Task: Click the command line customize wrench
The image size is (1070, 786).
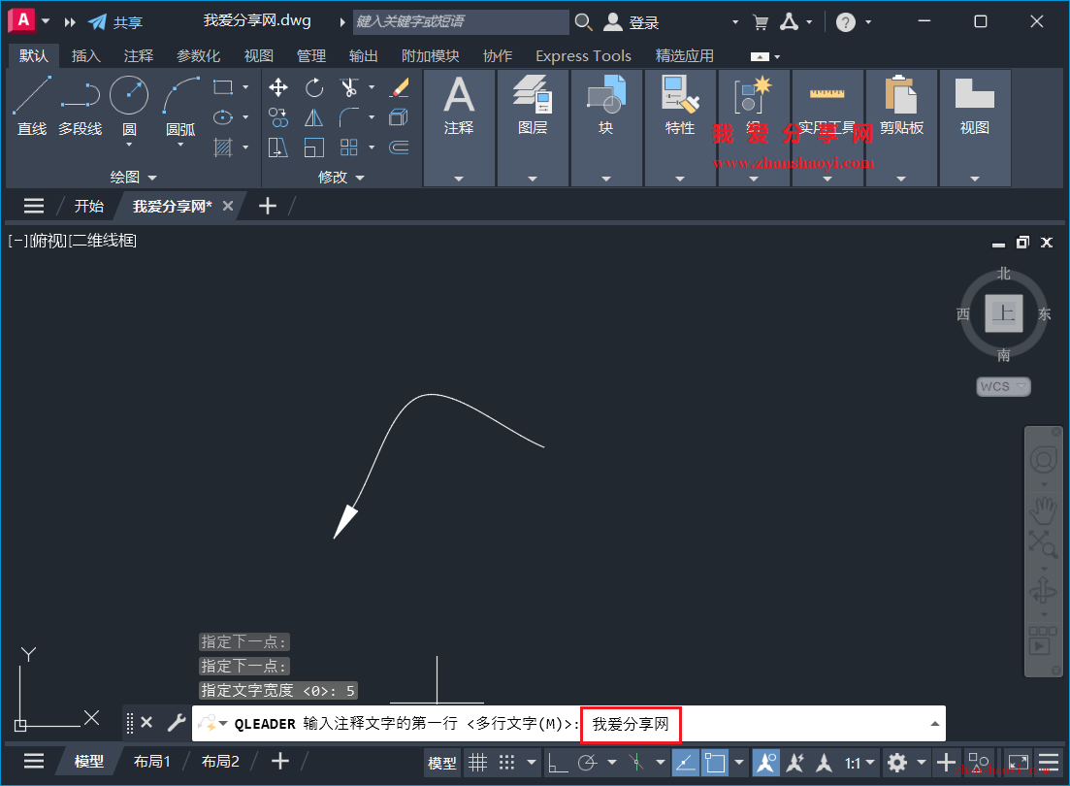Action: (176, 723)
